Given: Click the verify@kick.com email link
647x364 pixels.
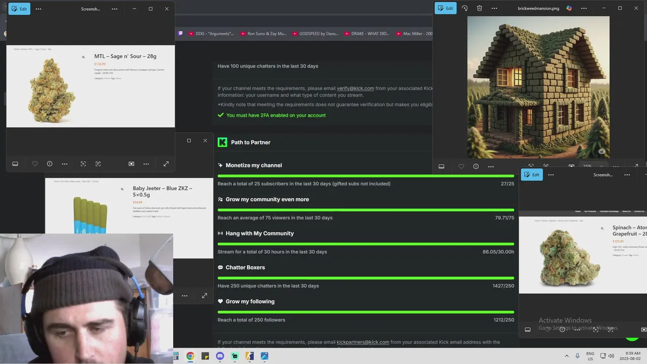Looking at the screenshot, I should pos(355,88).
